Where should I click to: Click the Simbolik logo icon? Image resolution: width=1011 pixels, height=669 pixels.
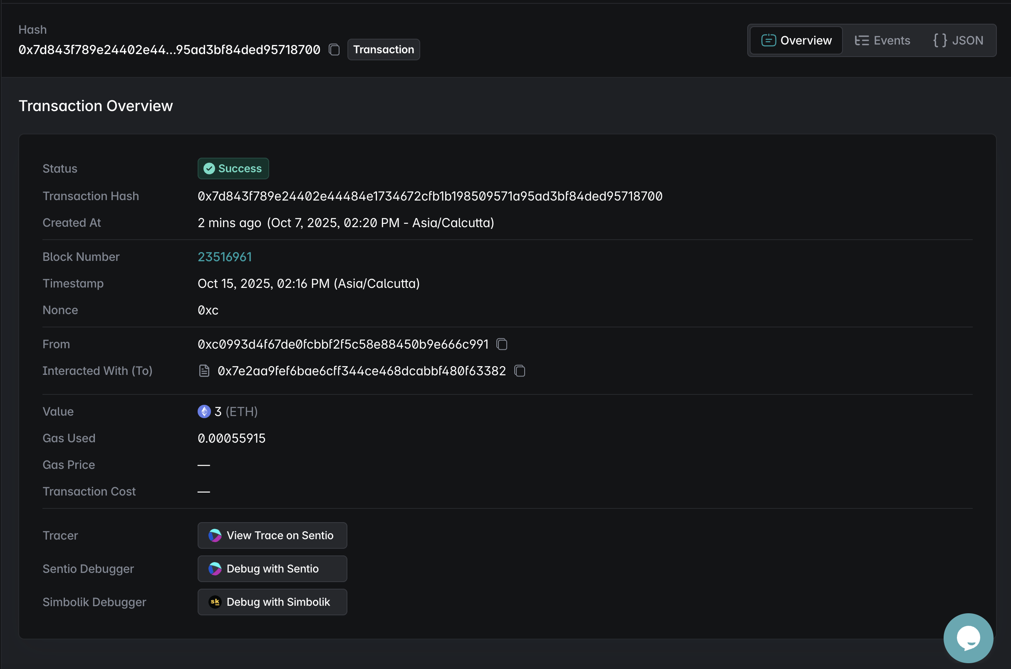[215, 602]
